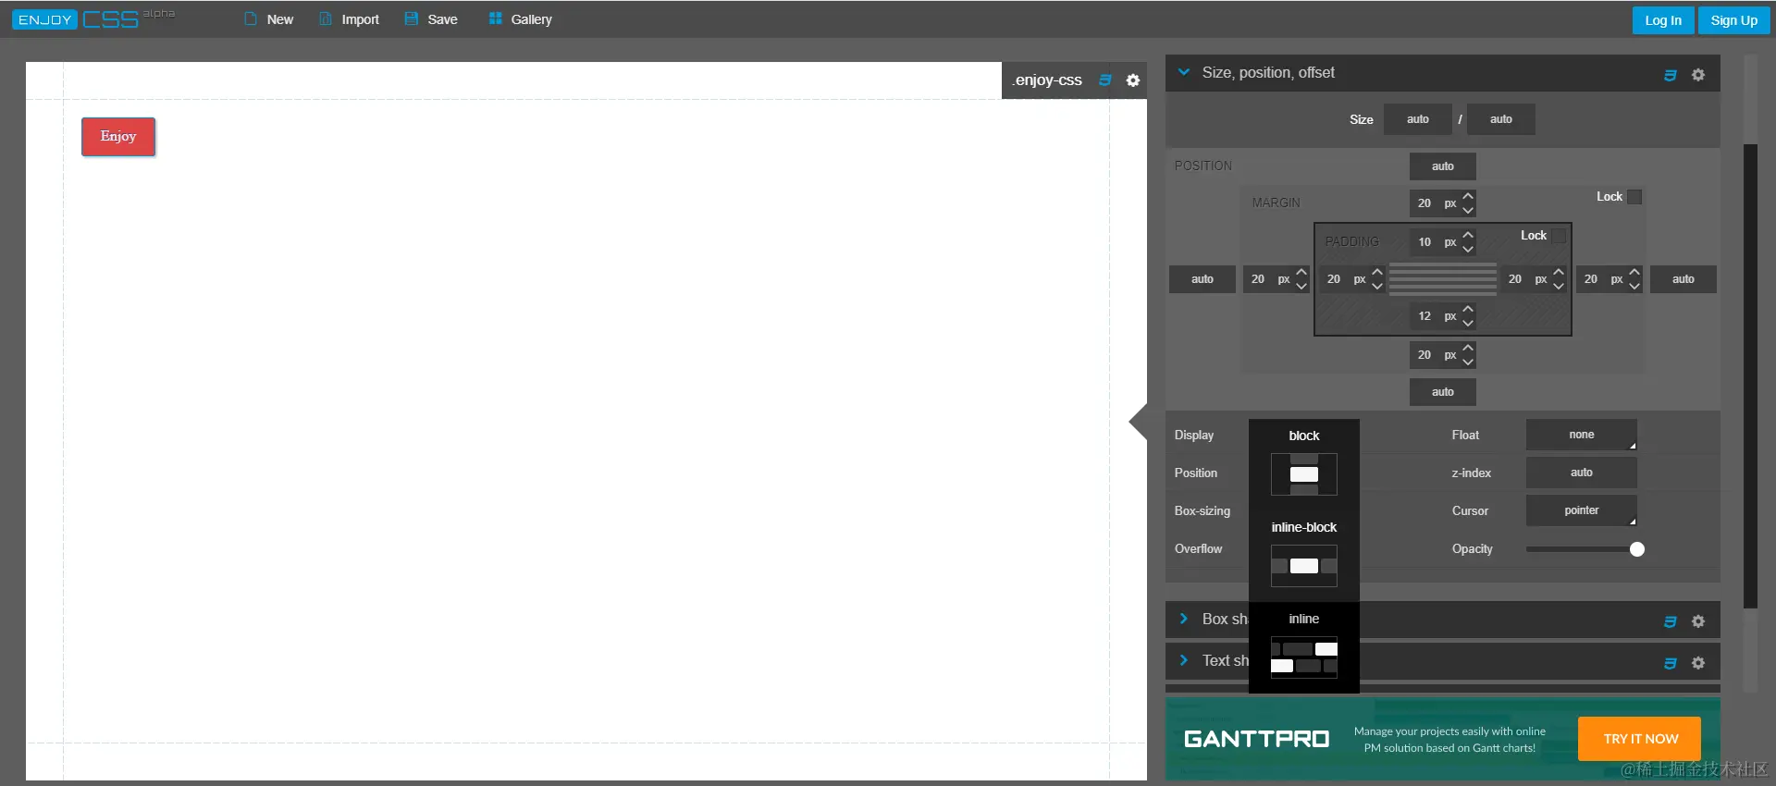1776x786 pixels.
Task: Click the EnjoyCSS logo
Action: [92, 19]
